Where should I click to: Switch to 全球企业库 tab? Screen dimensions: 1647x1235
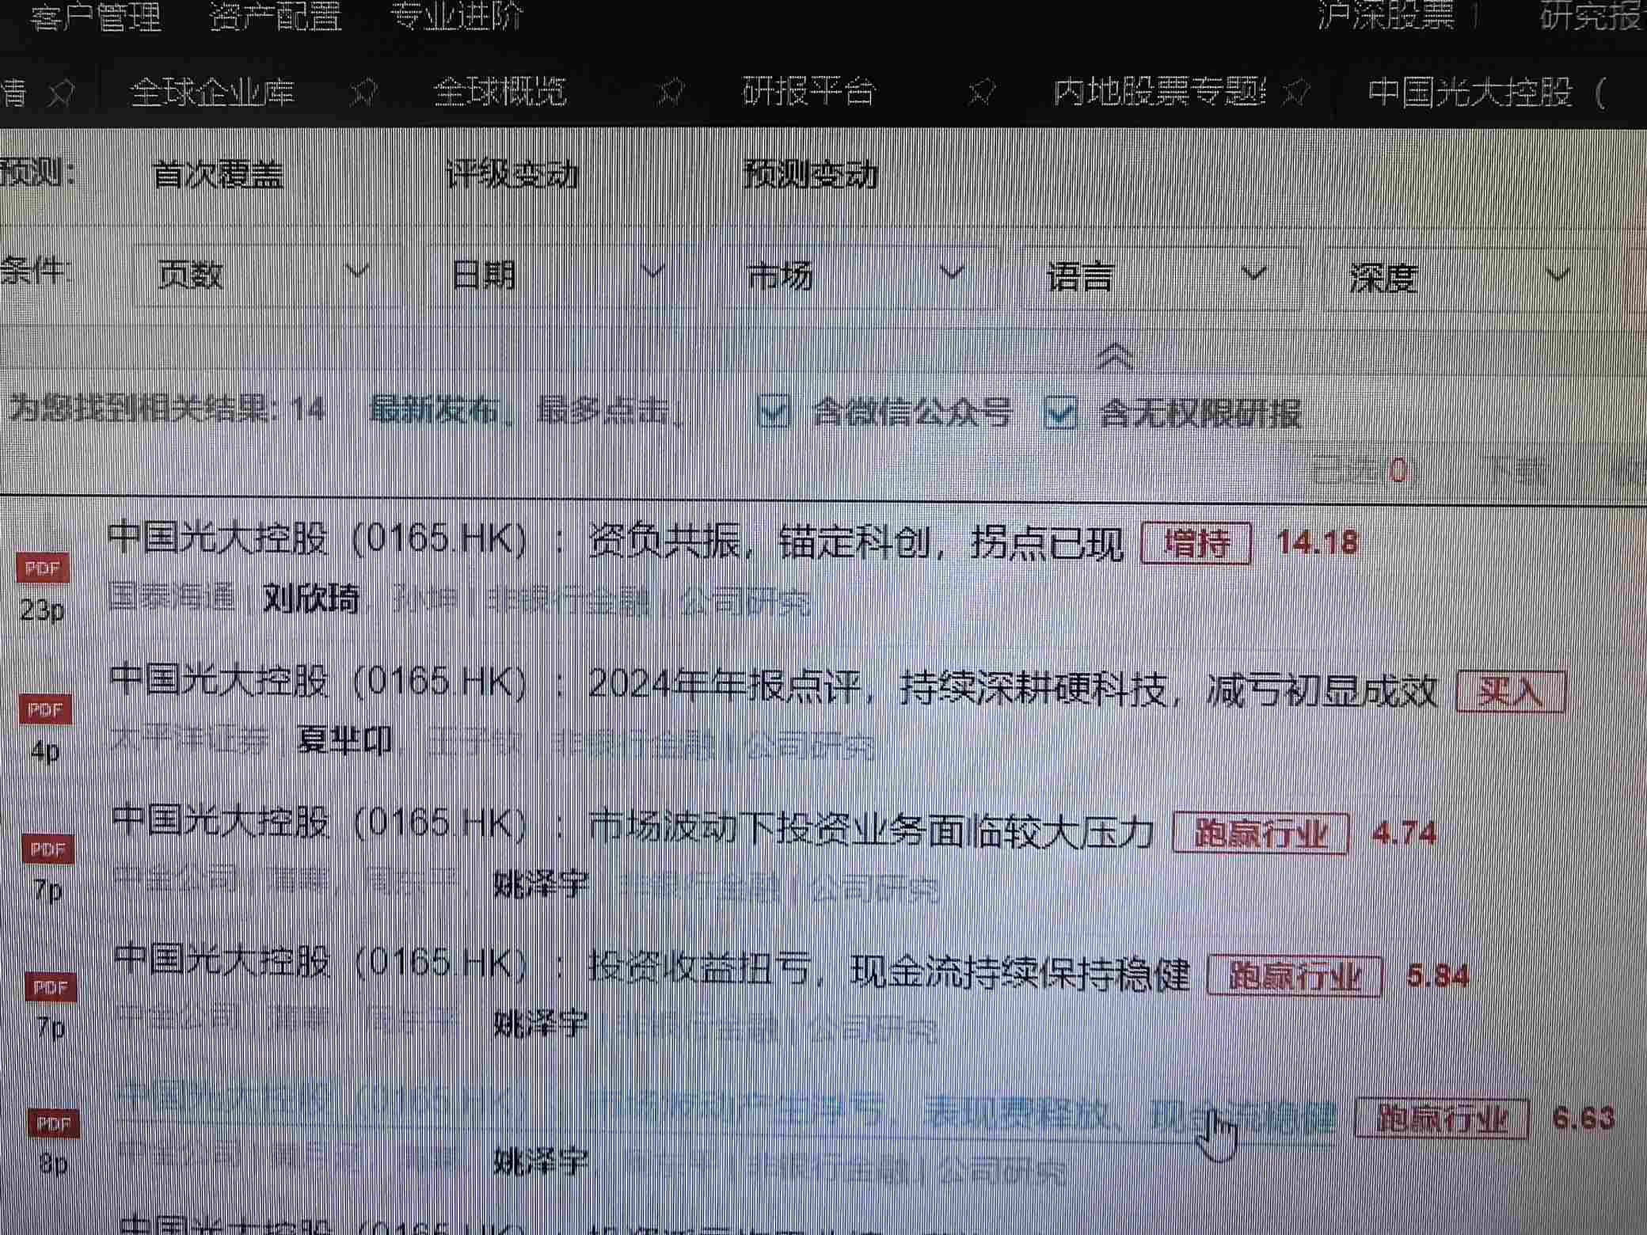[212, 93]
